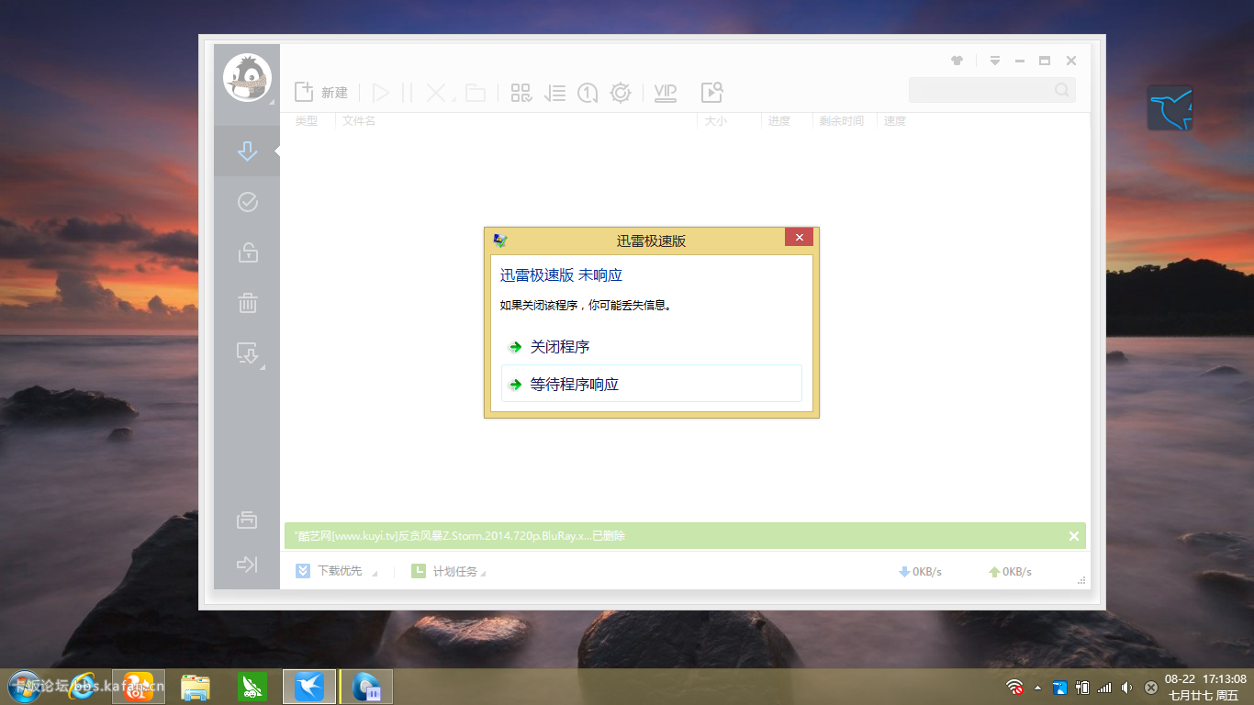Viewport: 1254px width, 705px height.
Task: Click the Thunder bird taskbar button
Action: 309,686
